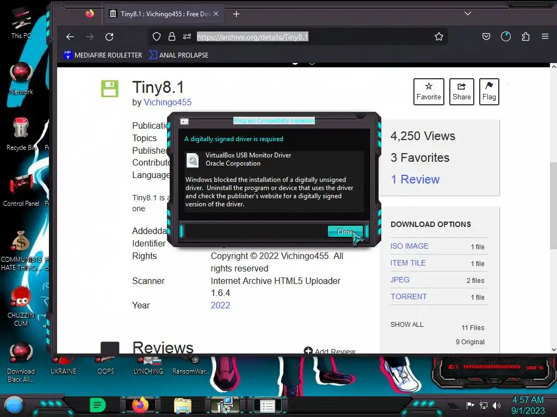Open the Firefox hamburger menu
The image size is (557, 417).
pyautogui.click(x=545, y=36)
